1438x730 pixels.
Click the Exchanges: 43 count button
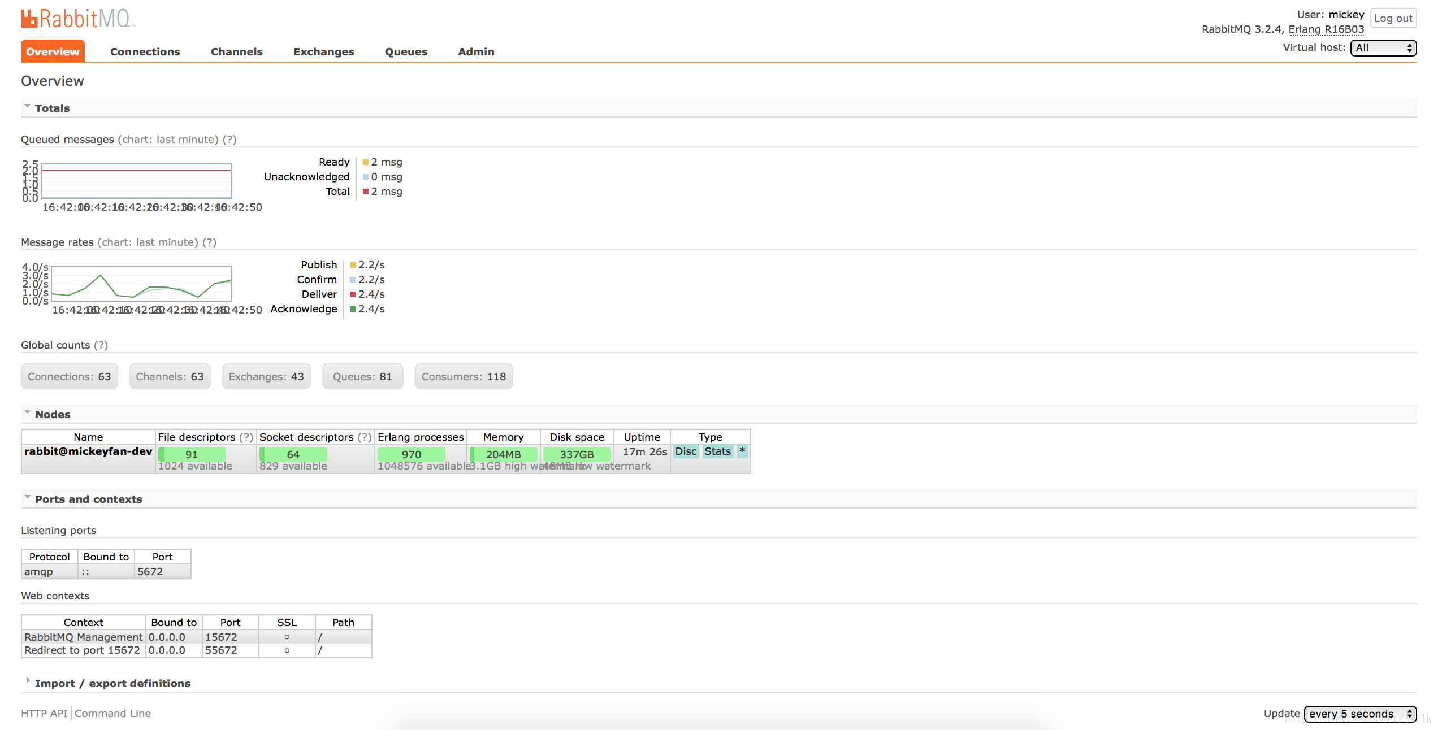point(266,376)
